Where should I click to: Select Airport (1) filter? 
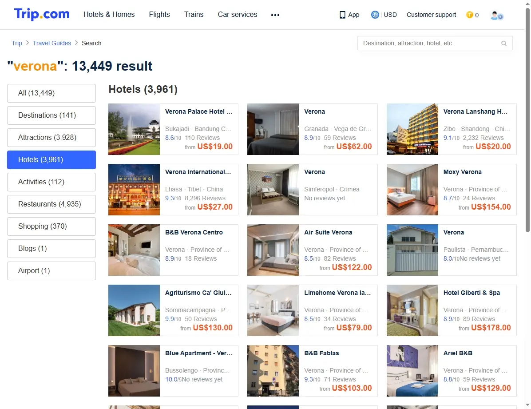[52, 271]
